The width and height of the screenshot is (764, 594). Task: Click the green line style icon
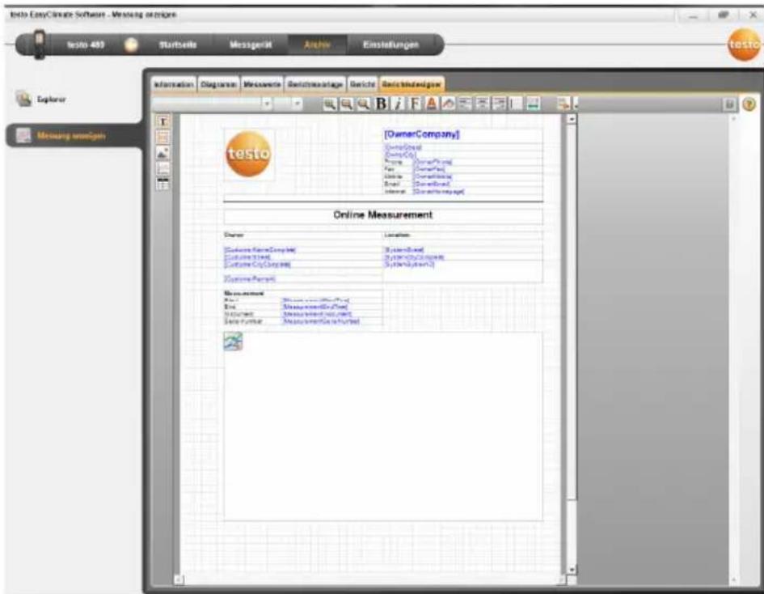pyautogui.click(x=534, y=104)
